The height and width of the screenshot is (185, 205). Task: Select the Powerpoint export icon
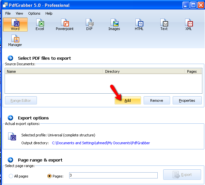(65, 24)
